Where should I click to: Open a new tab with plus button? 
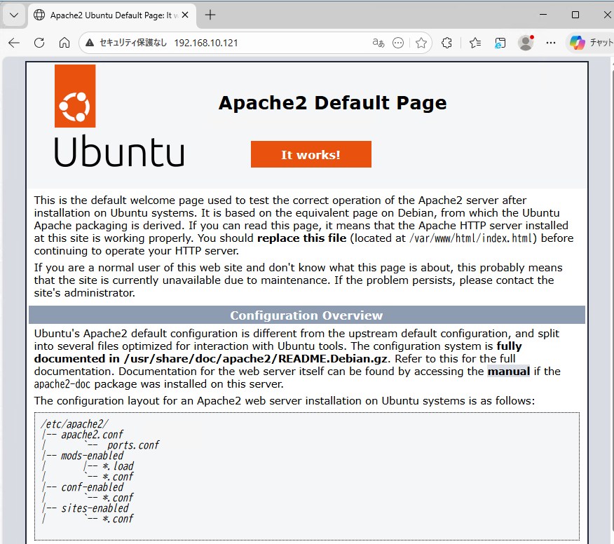click(210, 15)
